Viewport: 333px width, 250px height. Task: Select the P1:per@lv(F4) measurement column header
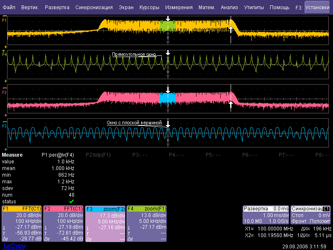coord(58,155)
